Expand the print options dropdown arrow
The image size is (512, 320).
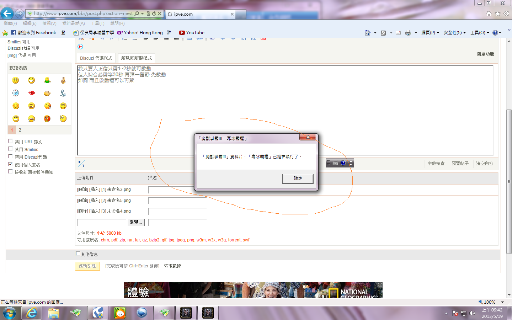pyautogui.click(x=416, y=33)
